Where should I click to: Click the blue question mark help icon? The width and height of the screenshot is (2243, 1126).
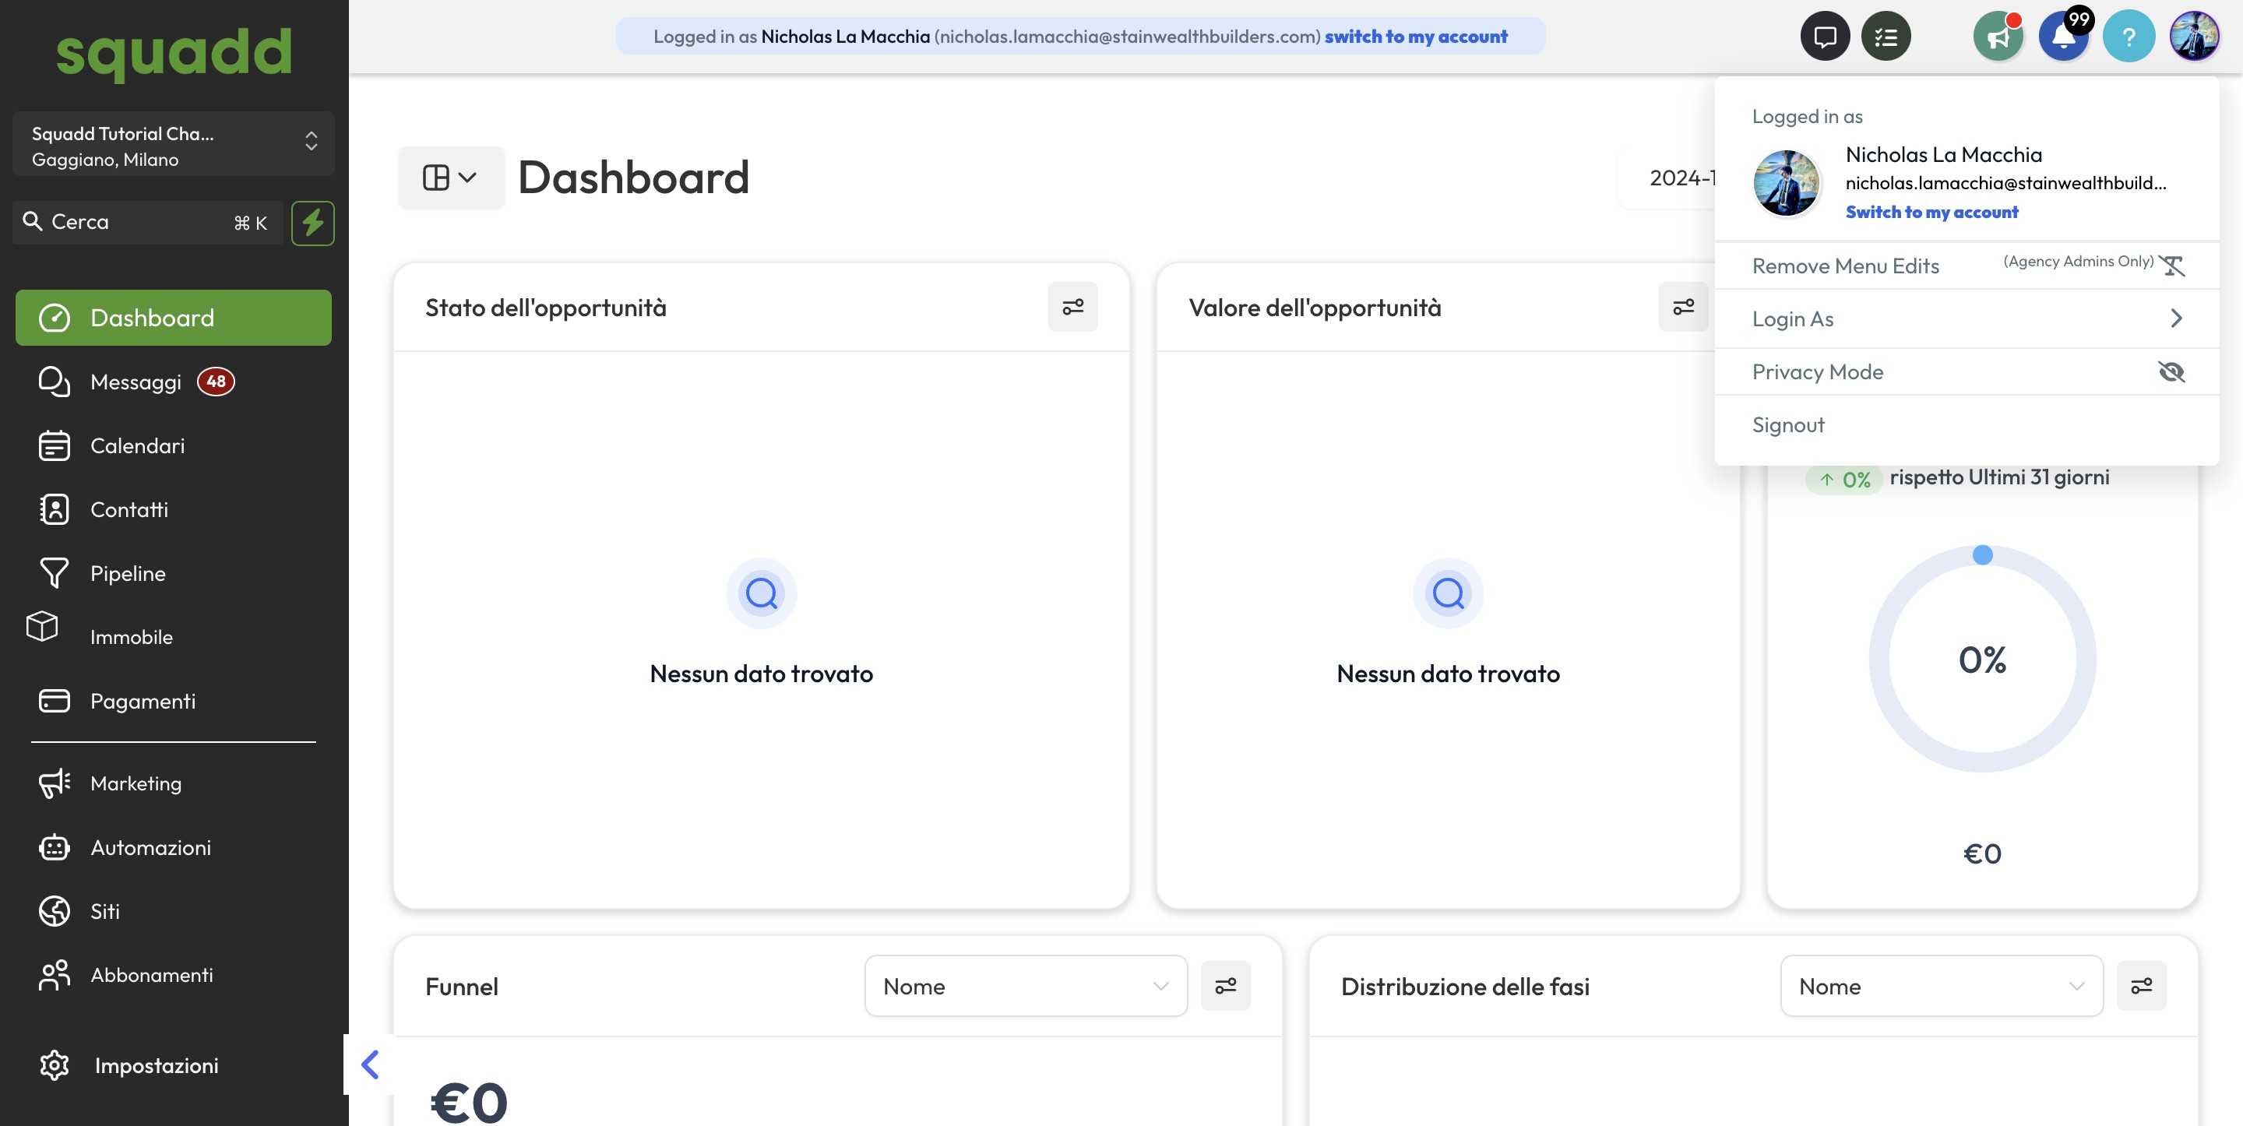[x=2128, y=37]
